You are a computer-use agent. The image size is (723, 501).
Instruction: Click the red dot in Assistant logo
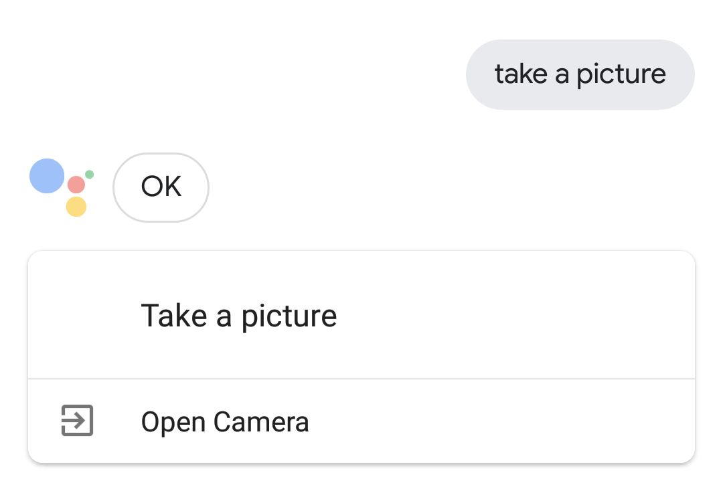tap(76, 185)
